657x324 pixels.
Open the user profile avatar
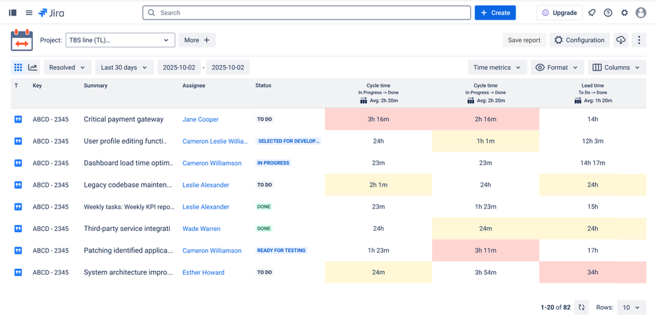641,12
